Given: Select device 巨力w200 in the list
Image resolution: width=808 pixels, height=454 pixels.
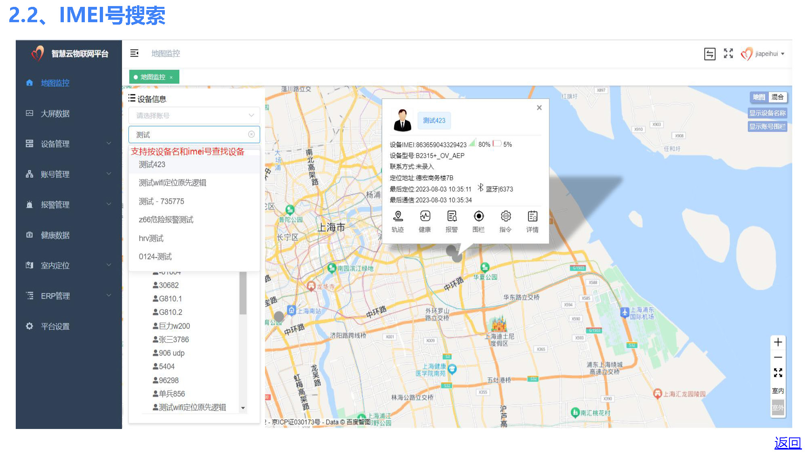Looking at the screenshot, I should 171,326.
